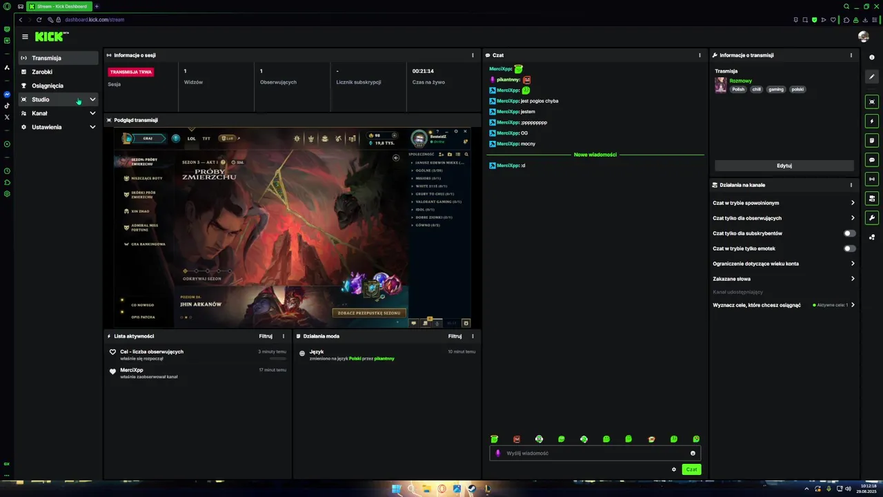Click the Cel - liczba obserwujących activity entry
The width and height of the screenshot is (883, 497).
[x=197, y=355]
